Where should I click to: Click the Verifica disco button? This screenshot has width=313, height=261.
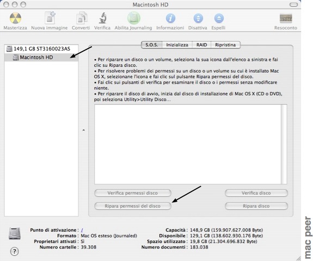[256, 193]
